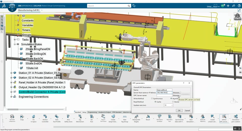Browse for Server Host name
Image resolution: width=242 pixels, height=131 pixels.
(177, 92)
